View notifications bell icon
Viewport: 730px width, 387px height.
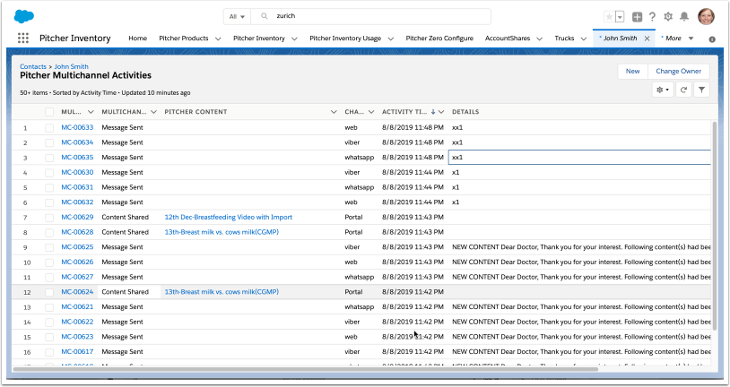[x=684, y=16]
